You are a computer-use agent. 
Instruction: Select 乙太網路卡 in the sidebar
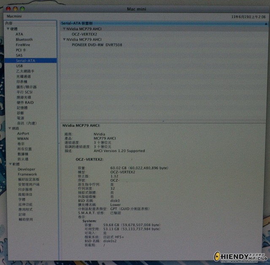(25, 71)
